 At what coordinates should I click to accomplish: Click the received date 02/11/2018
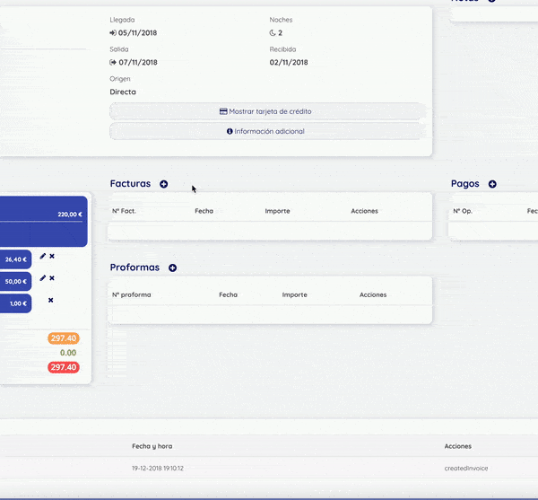pyautogui.click(x=289, y=63)
